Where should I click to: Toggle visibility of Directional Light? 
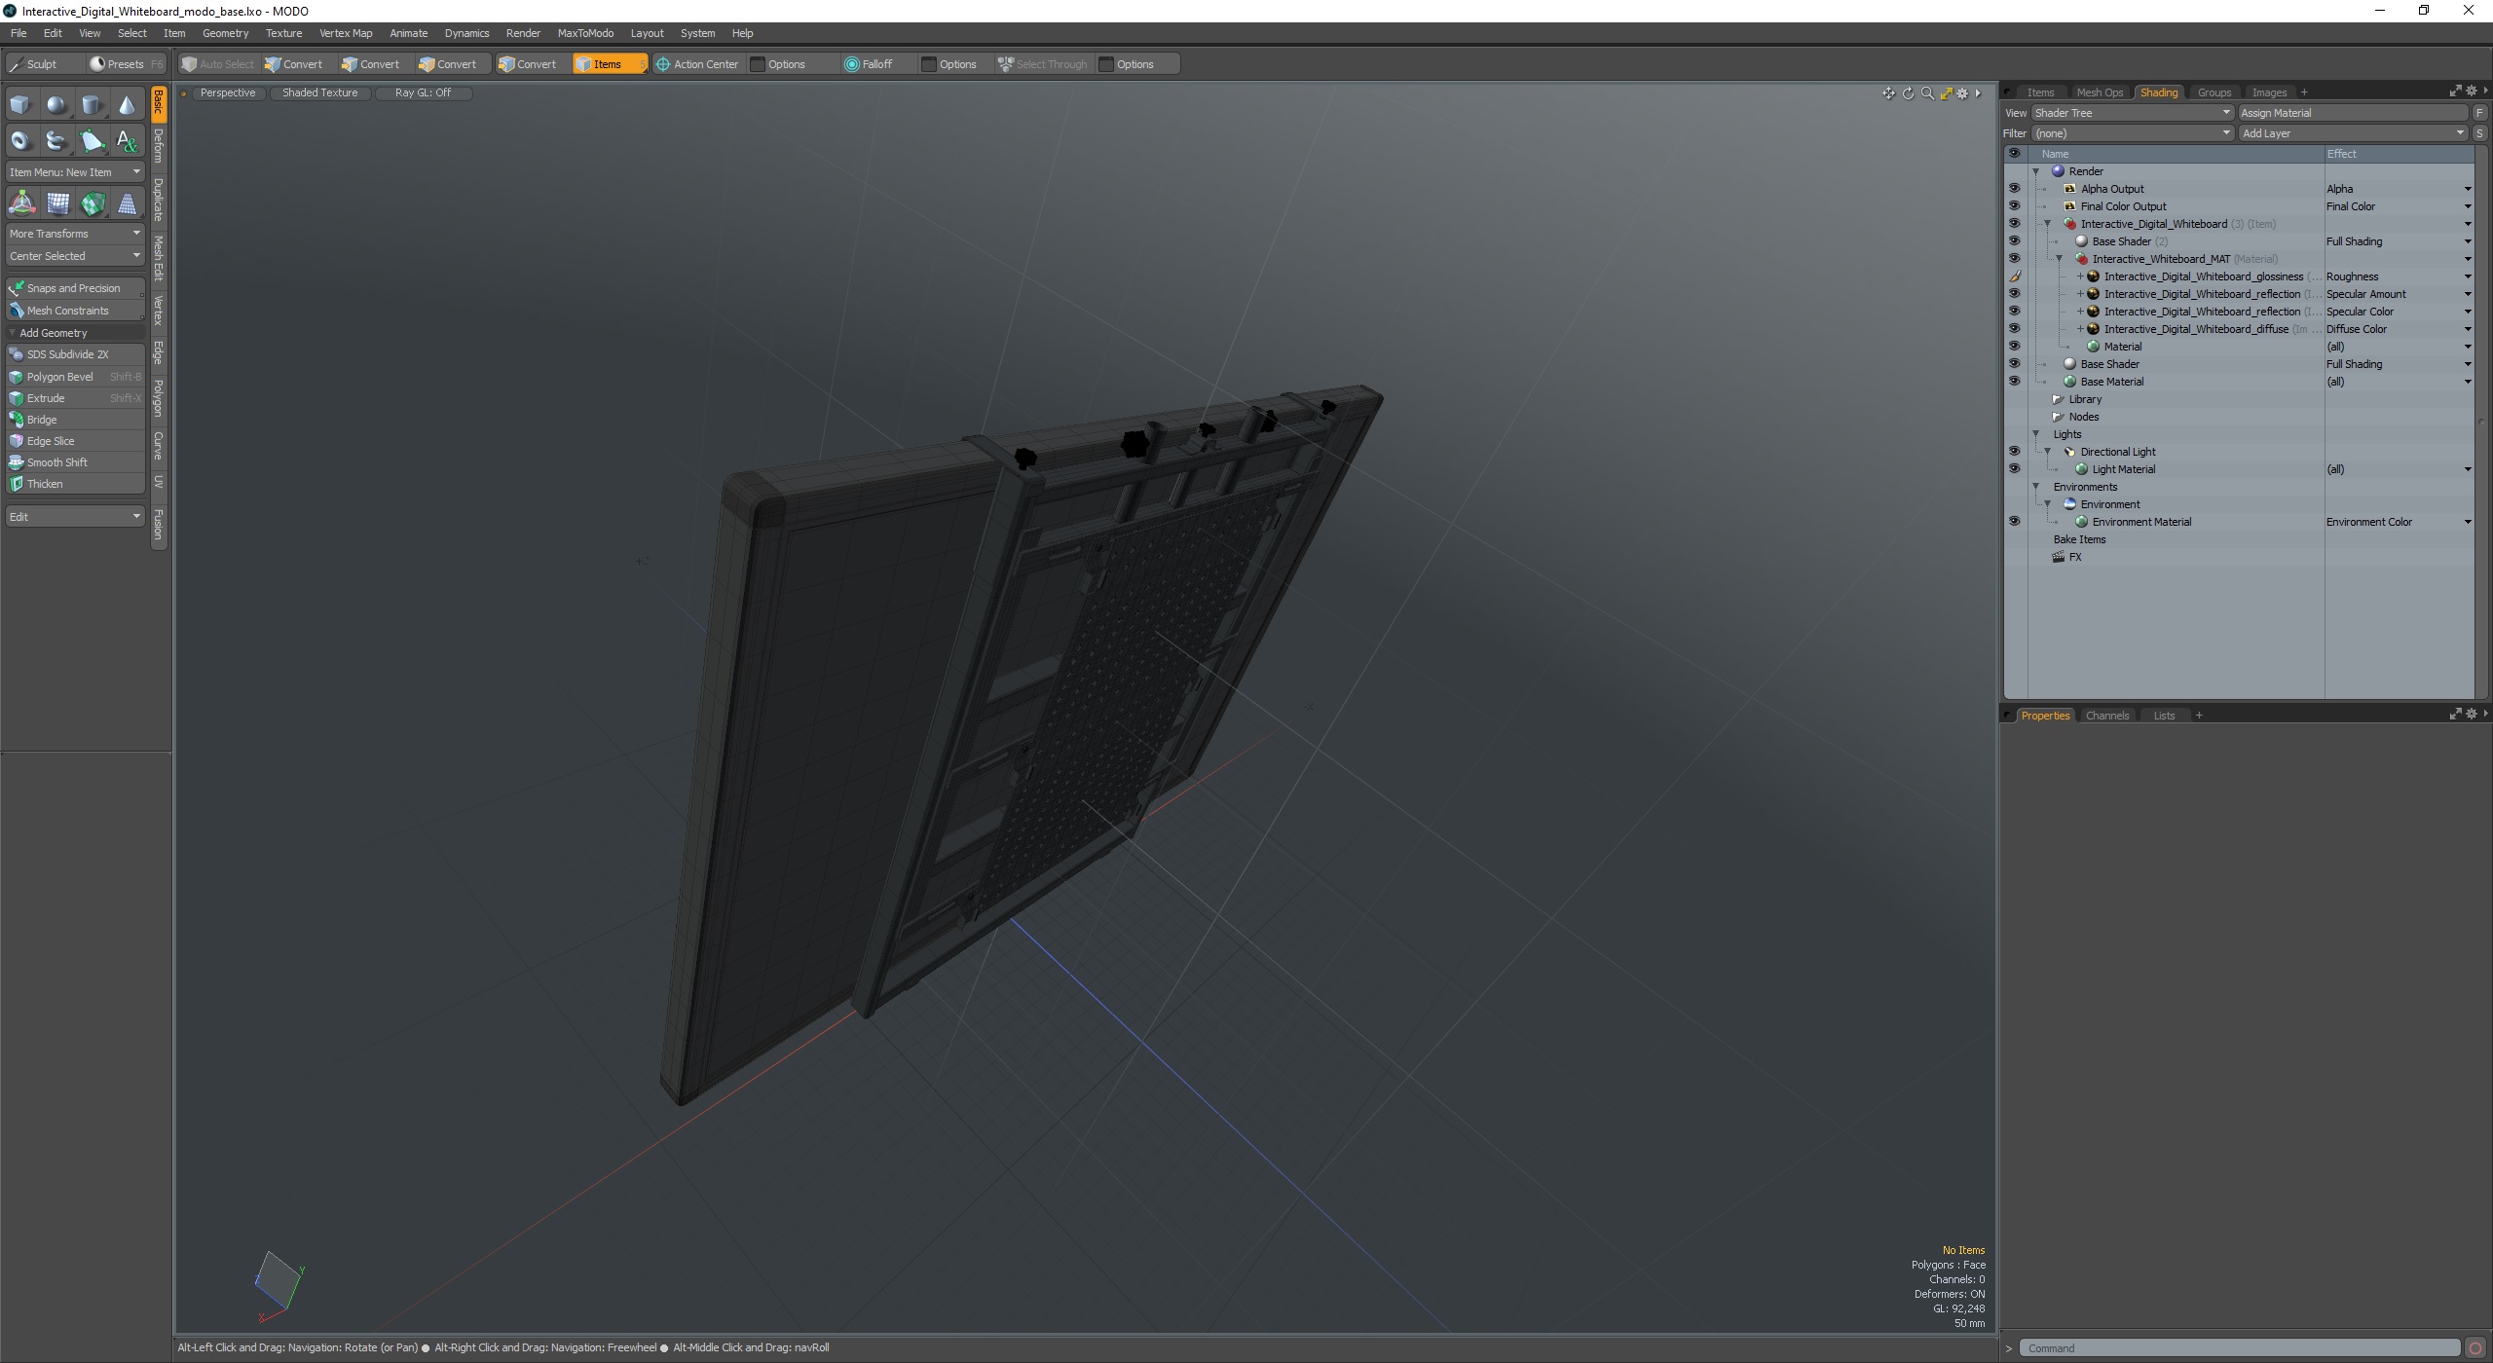coord(2014,452)
